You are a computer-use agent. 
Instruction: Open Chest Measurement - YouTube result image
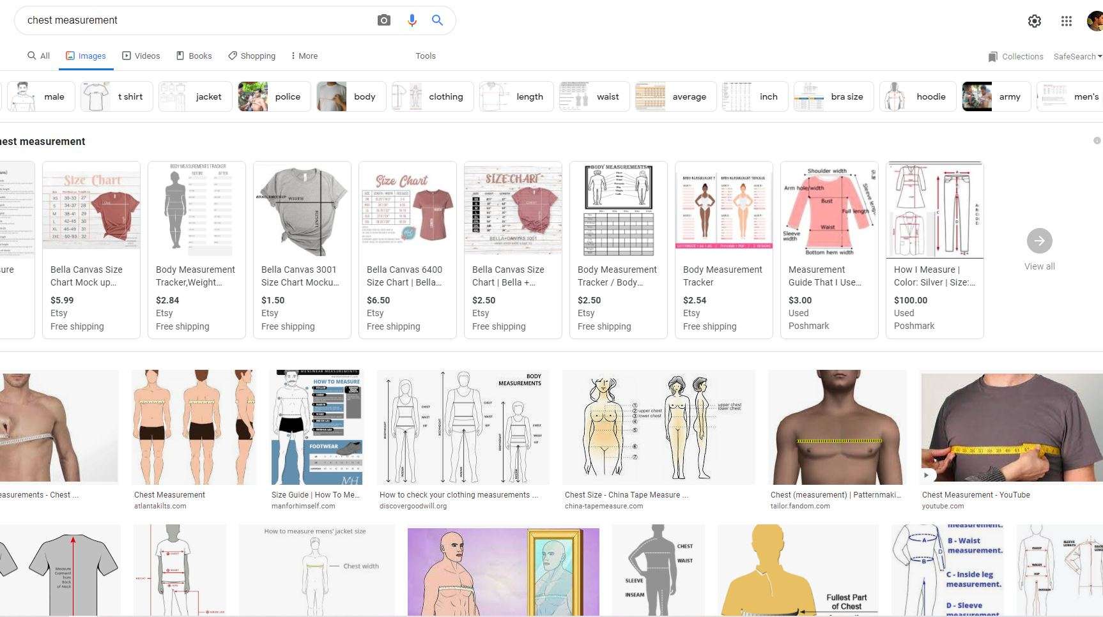(x=1012, y=427)
